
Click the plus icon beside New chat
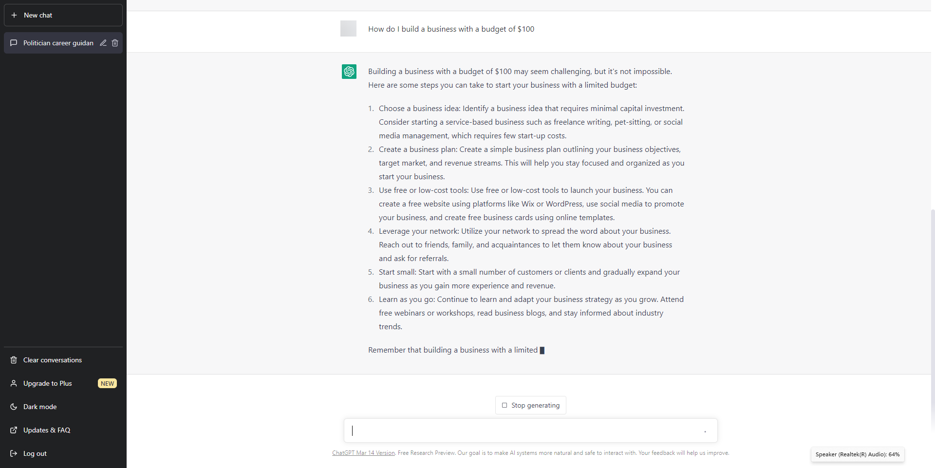[x=14, y=16]
